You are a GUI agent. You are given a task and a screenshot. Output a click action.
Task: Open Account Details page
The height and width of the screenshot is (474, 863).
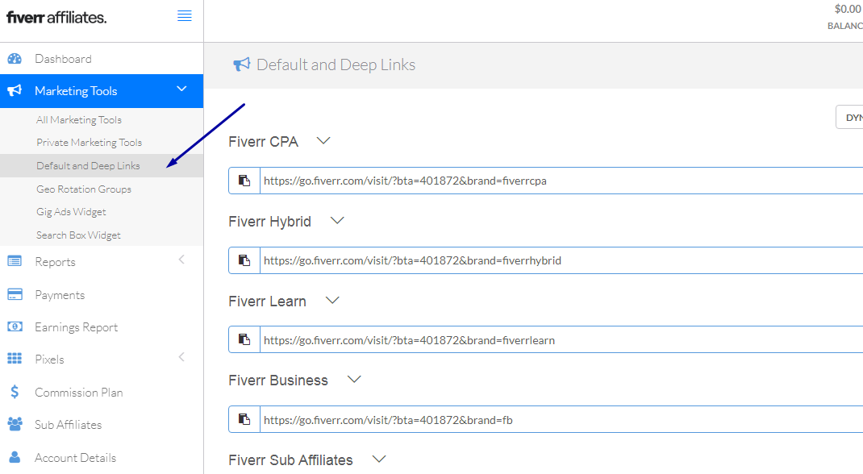(x=75, y=458)
